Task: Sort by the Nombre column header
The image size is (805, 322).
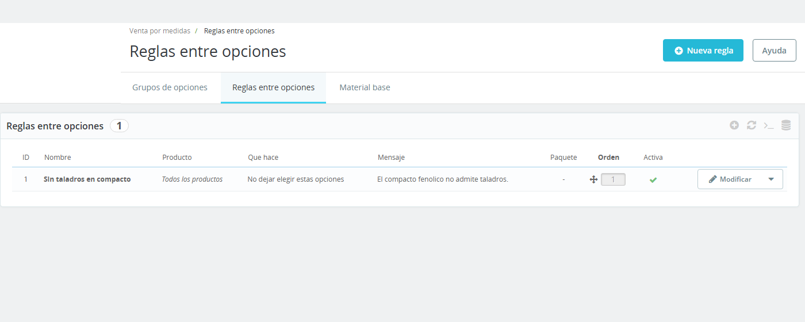Action: click(x=57, y=157)
